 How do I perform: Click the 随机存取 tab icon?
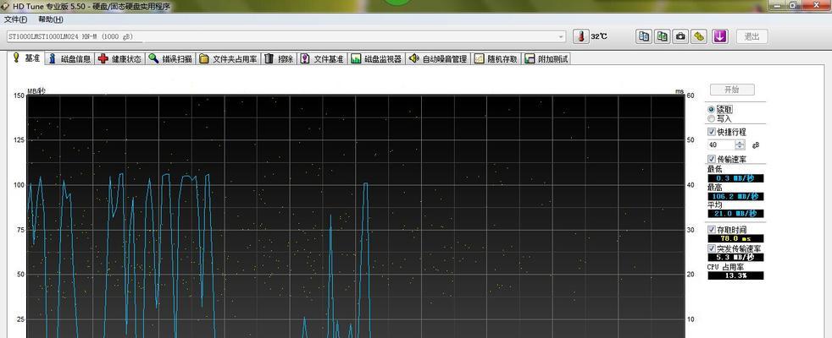[479, 58]
